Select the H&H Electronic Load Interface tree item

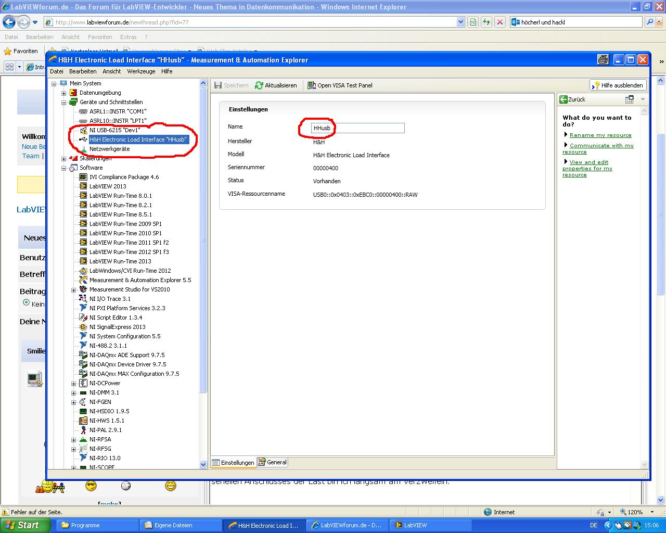coord(138,139)
